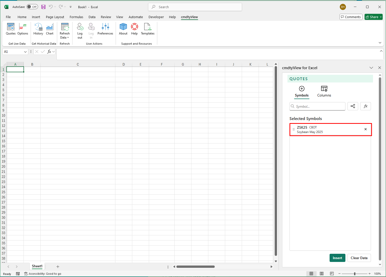The width and height of the screenshot is (386, 277).
Task: Remove the ZSK25 symbol from selected list
Action: pos(366,129)
